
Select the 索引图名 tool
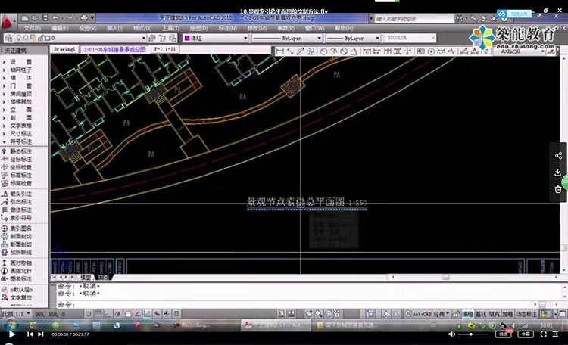[x=20, y=228]
